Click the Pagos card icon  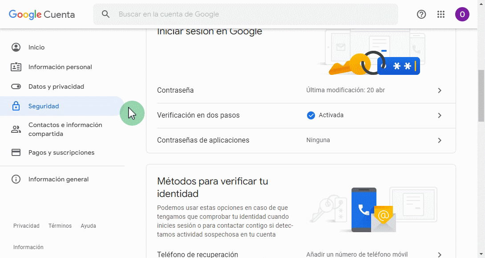(16, 152)
